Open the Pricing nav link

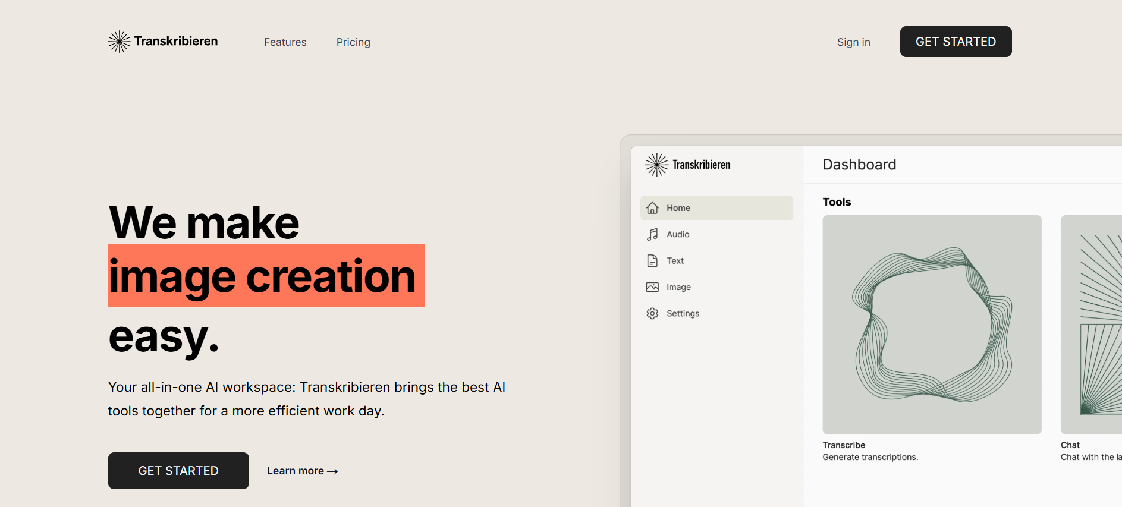pyautogui.click(x=353, y=42)
